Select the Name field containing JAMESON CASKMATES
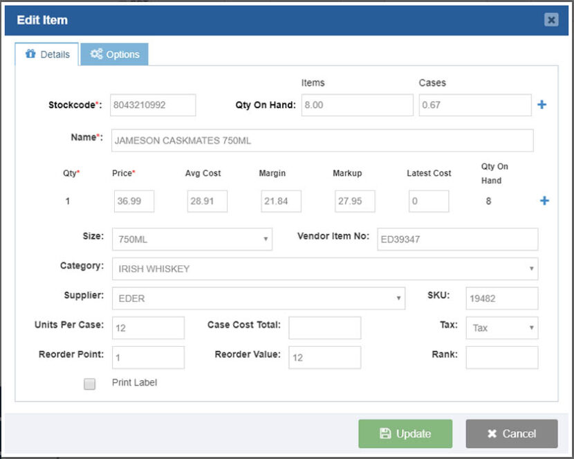574x459 pixels. (x=322, y=140)
